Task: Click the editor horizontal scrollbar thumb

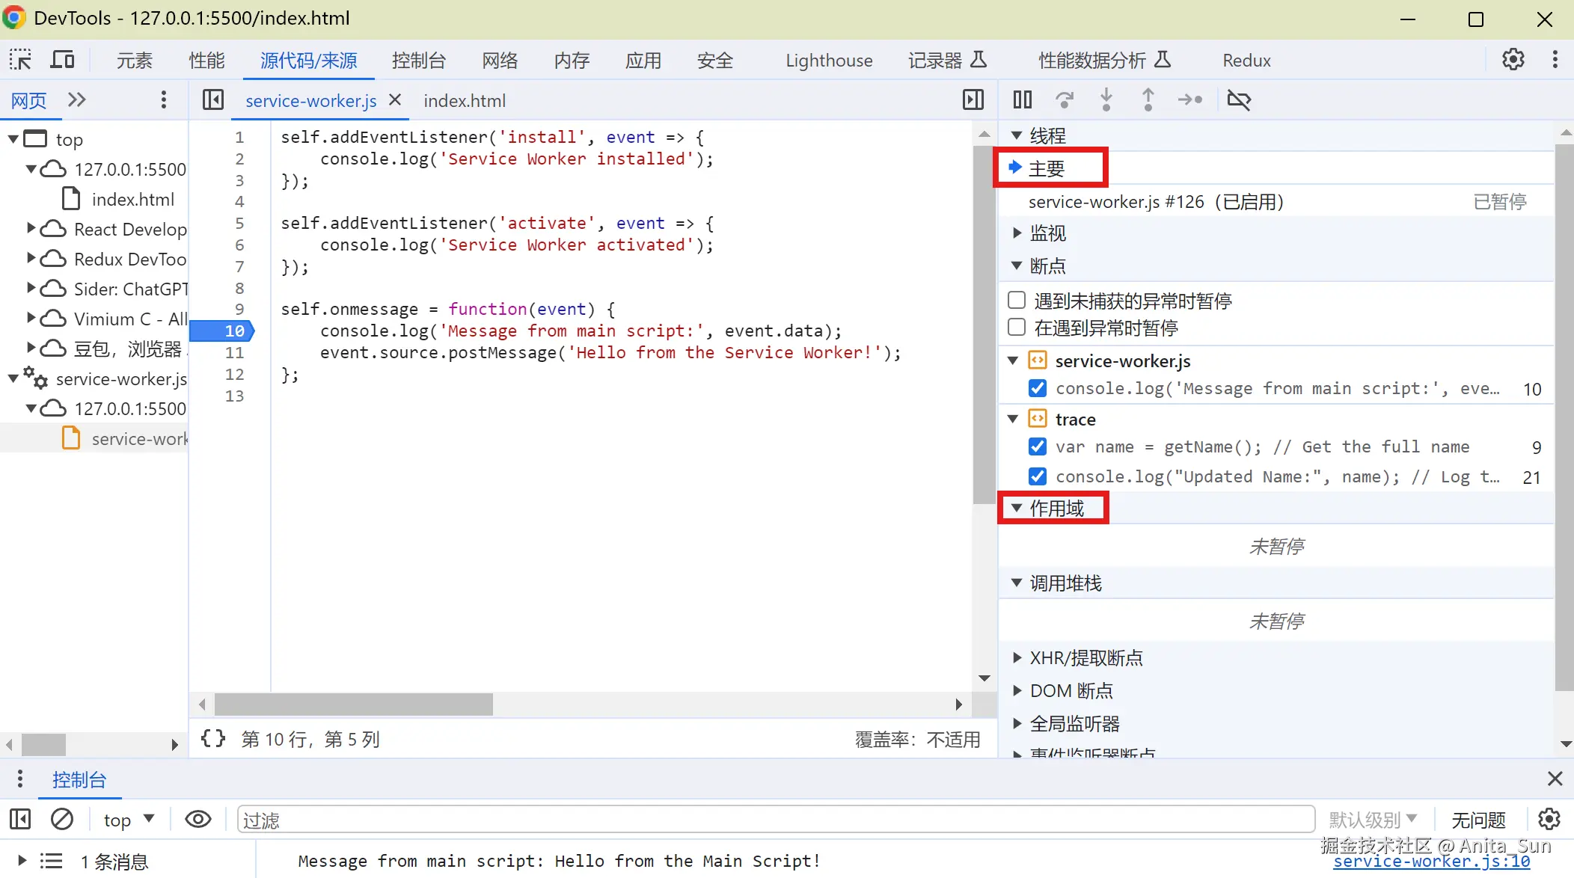Action: [x=353, y=704]
